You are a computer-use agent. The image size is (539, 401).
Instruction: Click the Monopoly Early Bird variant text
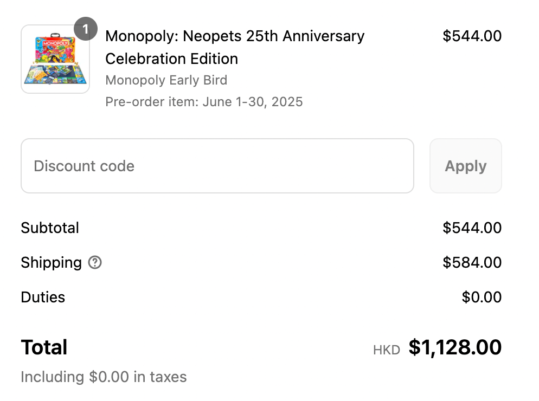point(166,80)
